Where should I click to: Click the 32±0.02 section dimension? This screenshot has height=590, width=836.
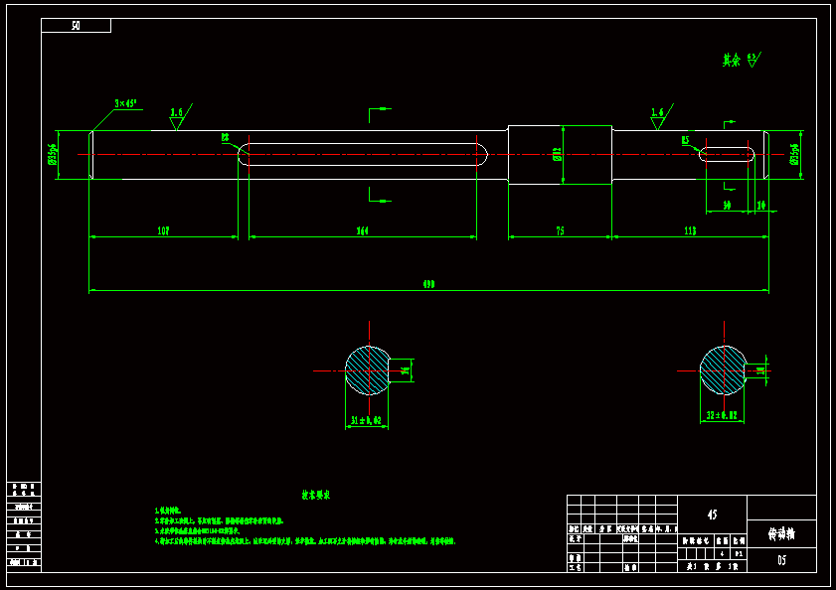[722, 416]
